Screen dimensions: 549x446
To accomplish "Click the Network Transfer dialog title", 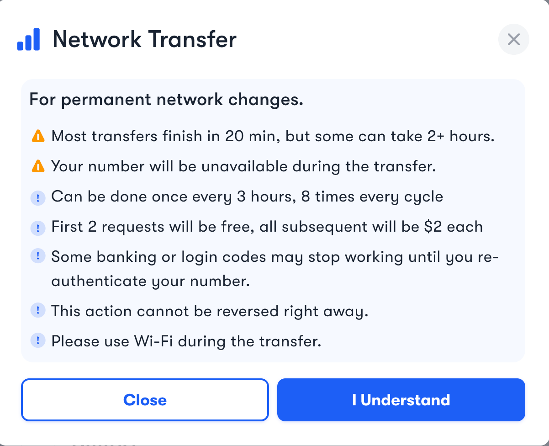I will (x=144, y=39).
